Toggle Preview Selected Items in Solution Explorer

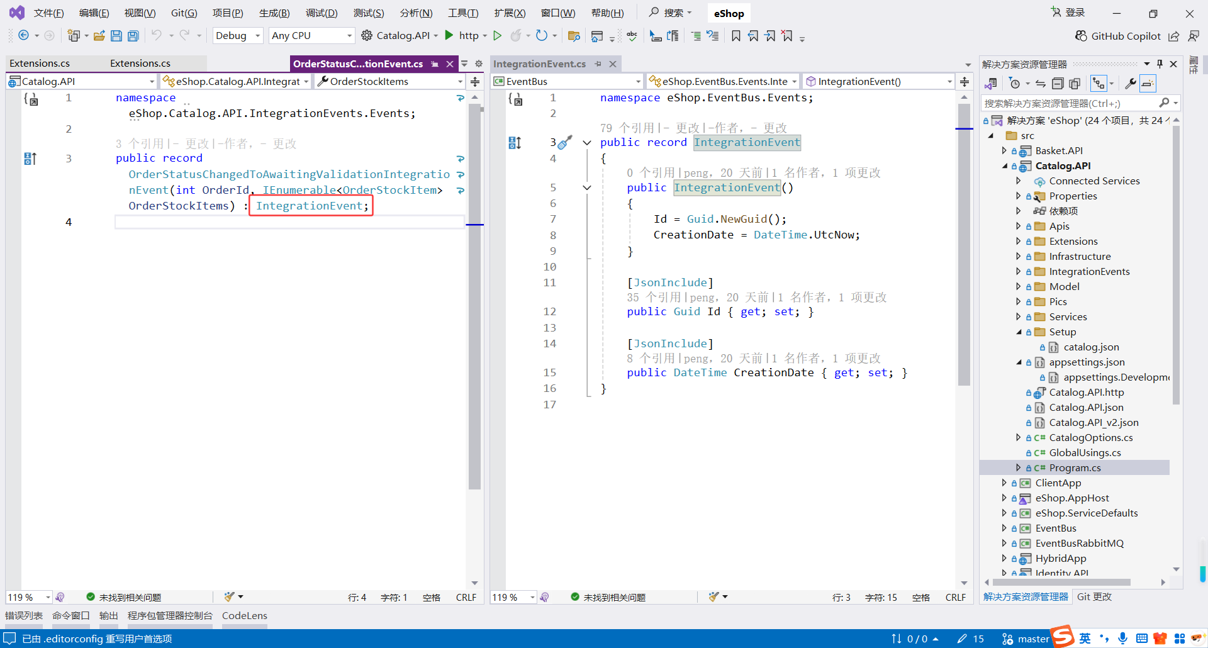[x=1148, y=84]
